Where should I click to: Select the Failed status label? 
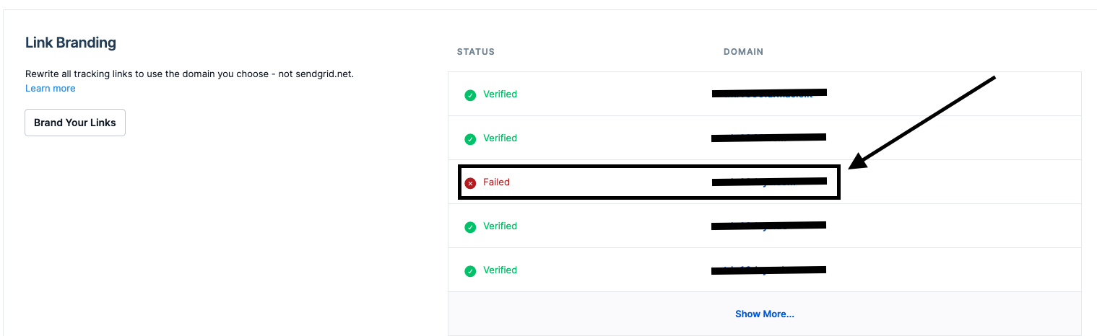click(x=496, y=182)
